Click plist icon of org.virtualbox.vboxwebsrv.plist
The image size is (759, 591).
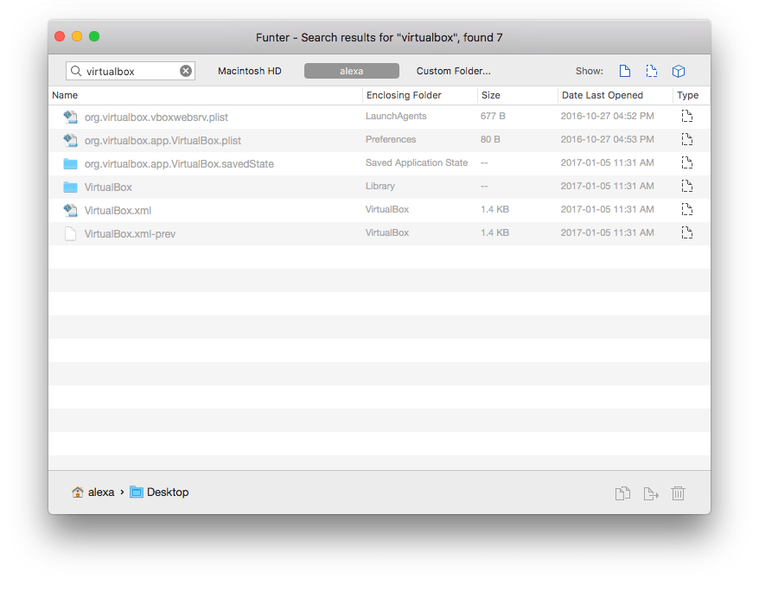point(71,117)
